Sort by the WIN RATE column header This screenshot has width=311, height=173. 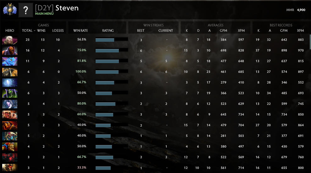point(81,31)
